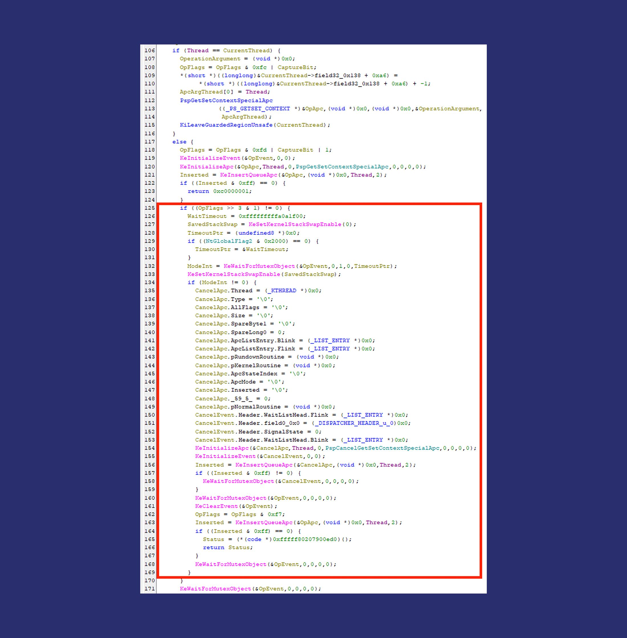627x638 pixels.
Task: Click NtGlobalFlag2 identifier on line 129
Action: click(229, 241)
